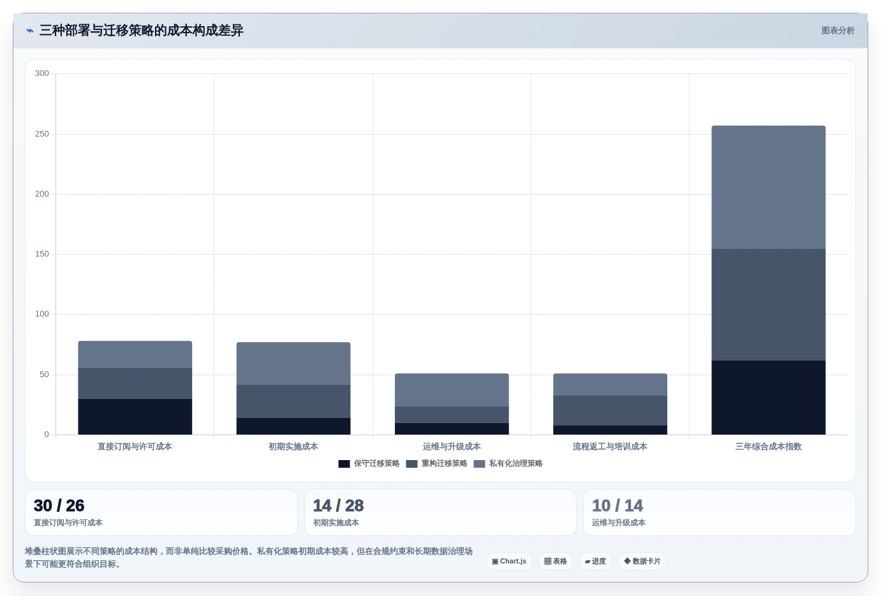Click the 初期实施成本 axis label
Image resolution: width=881 pixels, height=596 pixels.
coord(293,447)
